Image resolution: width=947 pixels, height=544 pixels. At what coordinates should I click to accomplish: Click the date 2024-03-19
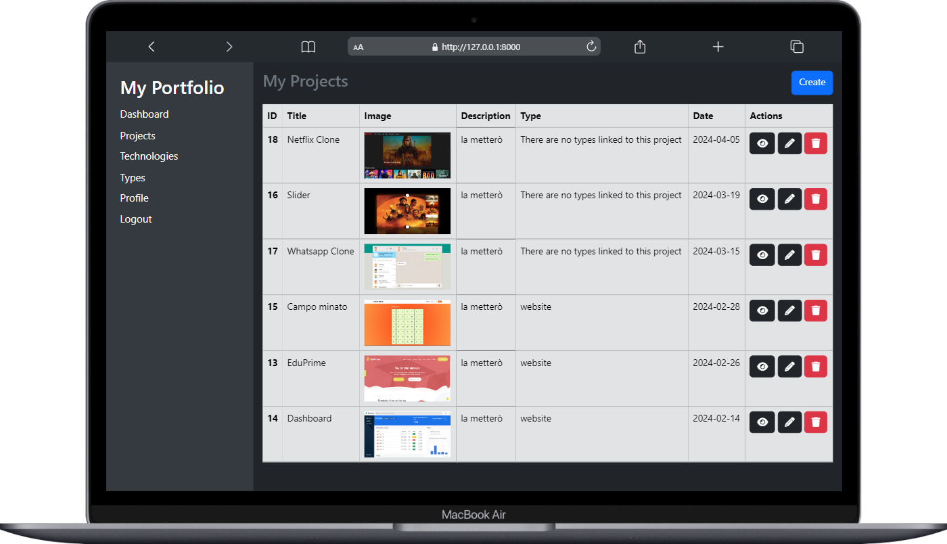pyautogui.click(x=716, y=195)
